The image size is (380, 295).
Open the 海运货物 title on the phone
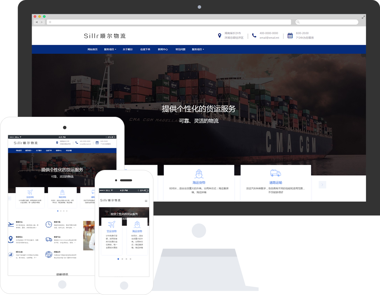137,231
